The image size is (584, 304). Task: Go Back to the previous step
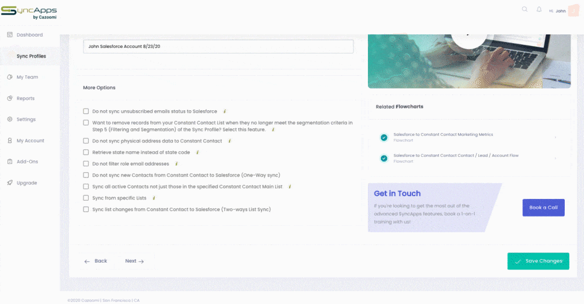pyautogui.click(x=96, y=261)
